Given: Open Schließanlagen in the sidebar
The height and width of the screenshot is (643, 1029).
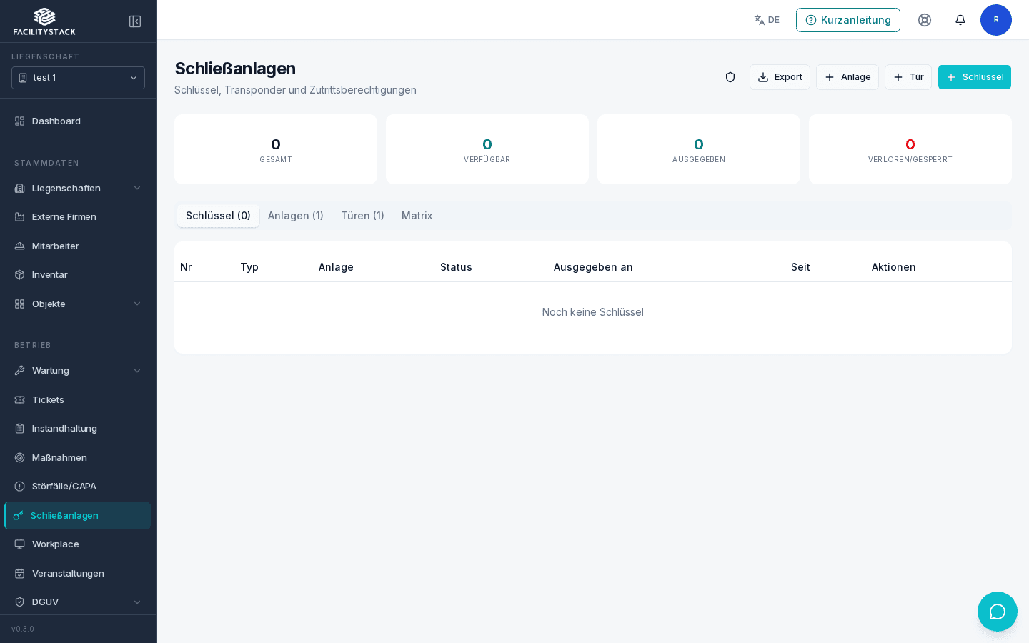Looking at the screenshot, I should (78, 515).
